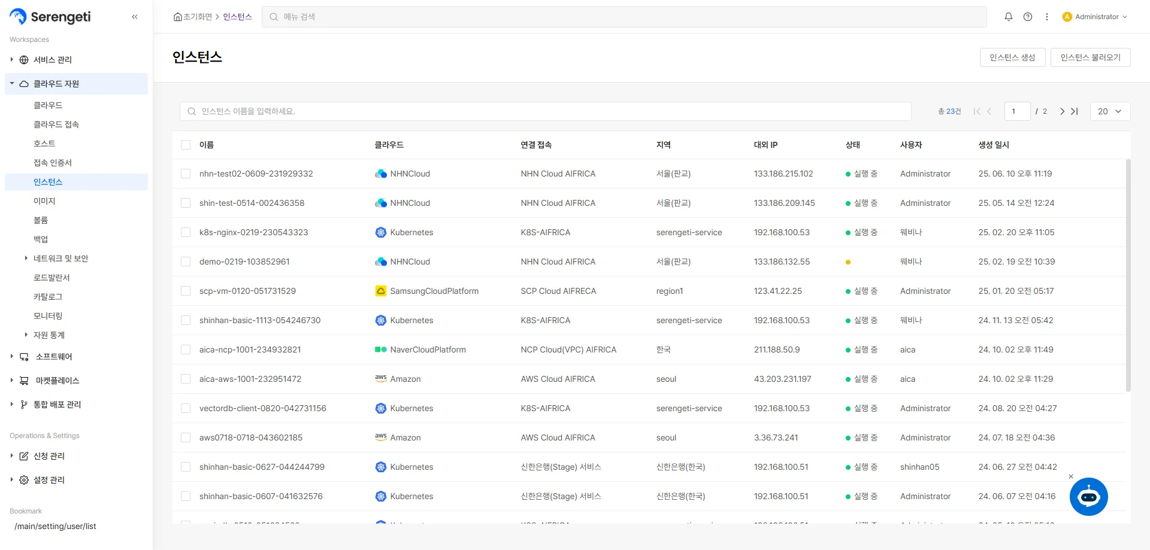This screenshot has height=550, width=1150.
Task: Open the three-dot more options menu
Action: (1047, 17)
